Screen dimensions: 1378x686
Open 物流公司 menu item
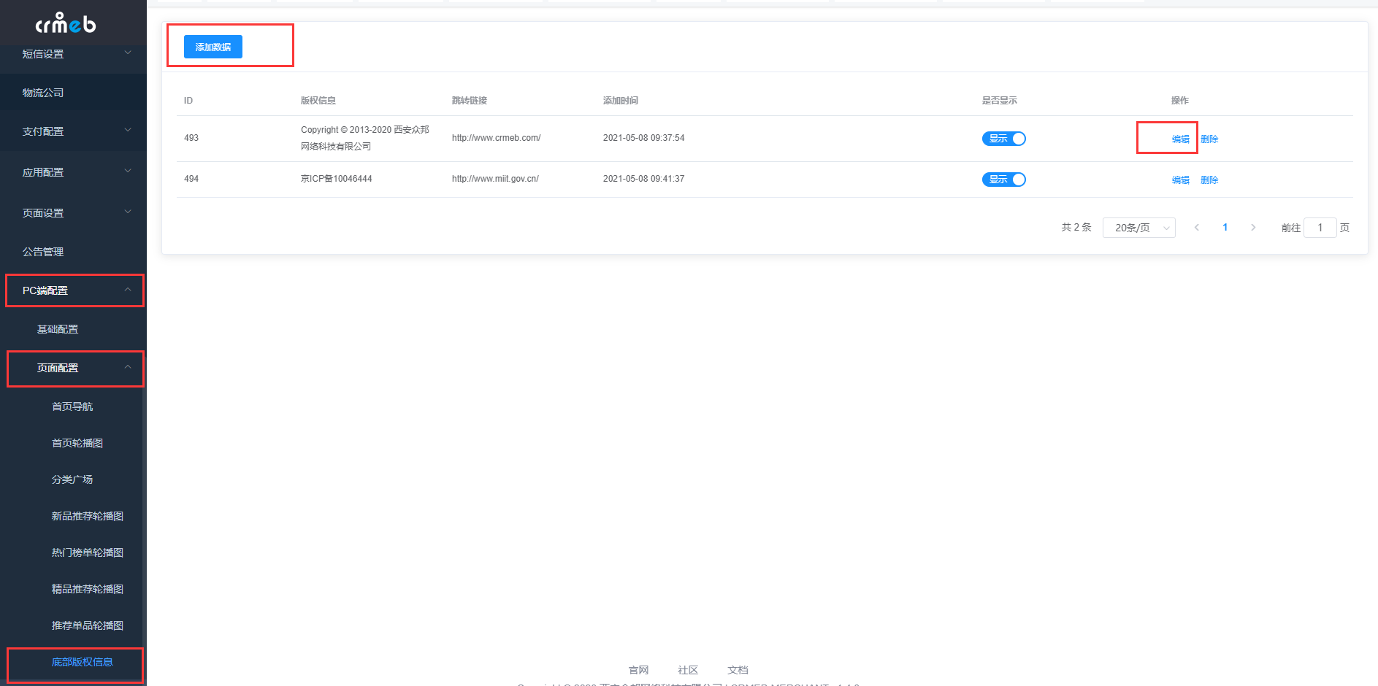coord(73,93)
